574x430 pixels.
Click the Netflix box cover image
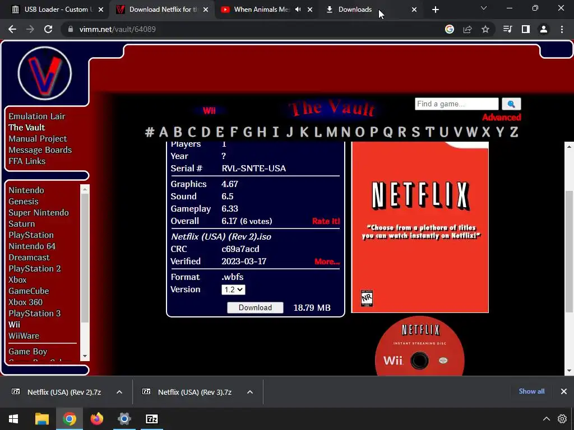click(x=420, y=227)
